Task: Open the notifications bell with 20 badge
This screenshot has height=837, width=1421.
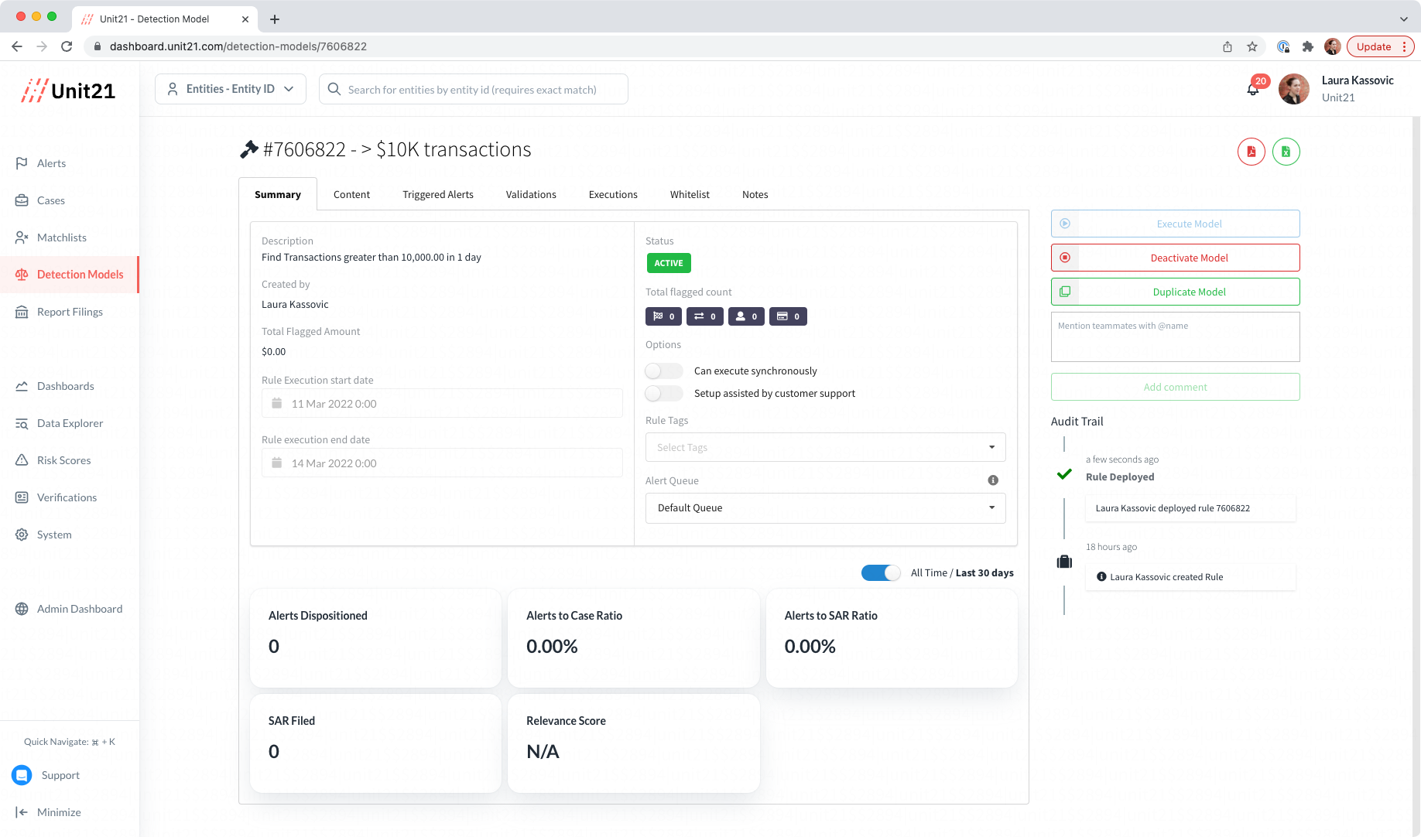Action: [x=1253, y=89]
